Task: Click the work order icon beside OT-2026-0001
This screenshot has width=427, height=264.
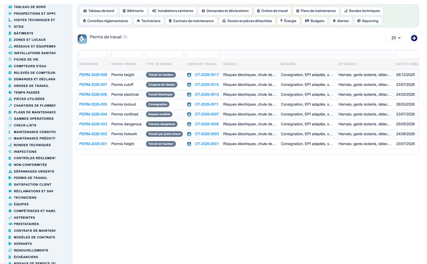Action: [x=189, y=144]
